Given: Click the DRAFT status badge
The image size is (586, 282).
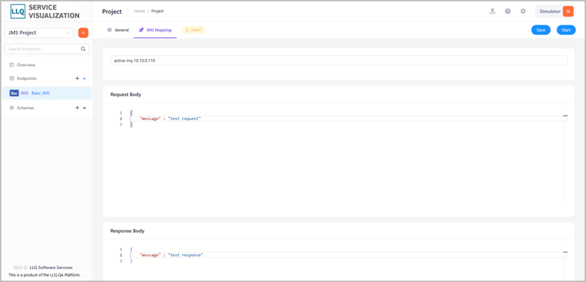Looking at the screenshot, I should pos(194,30).
